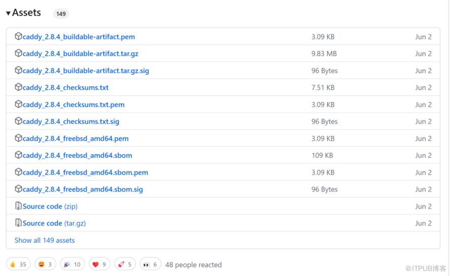Collapse the Assets section triangle
Image resolution: width=451 pixels, height=276 pixels.
click(8, 13)
